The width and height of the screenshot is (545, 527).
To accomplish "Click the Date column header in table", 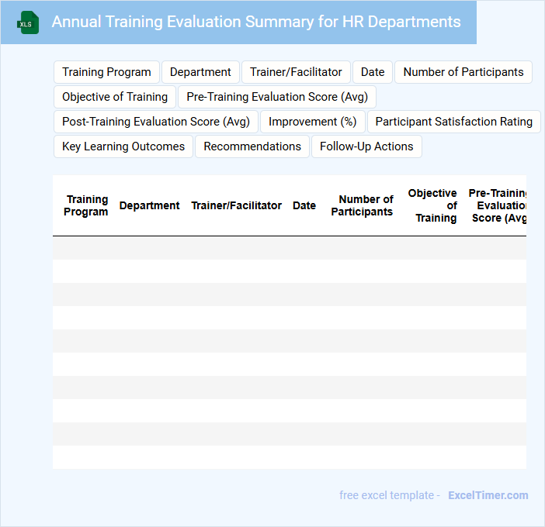I will [304, 205].
